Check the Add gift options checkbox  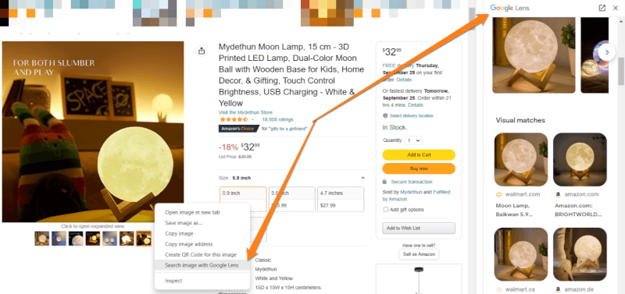[x=385, y=209]
